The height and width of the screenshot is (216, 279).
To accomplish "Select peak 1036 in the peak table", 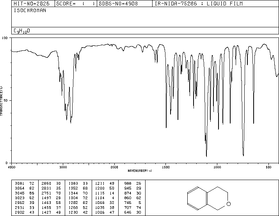I will point(100,208).
